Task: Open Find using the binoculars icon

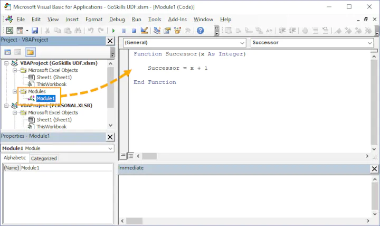Action: 78,31
